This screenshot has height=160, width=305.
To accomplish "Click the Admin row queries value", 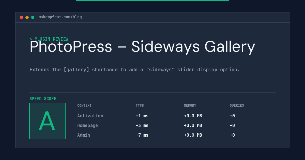I will coord(232,135).
